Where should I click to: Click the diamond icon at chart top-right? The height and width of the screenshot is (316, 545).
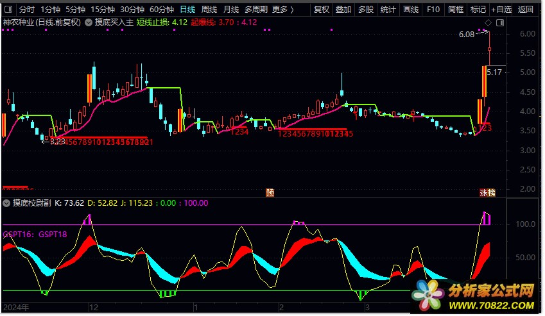[x=488, y=23]
